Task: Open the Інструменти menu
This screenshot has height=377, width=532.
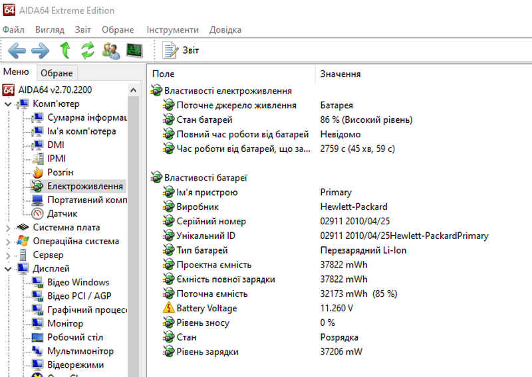Action: [172, 30]
